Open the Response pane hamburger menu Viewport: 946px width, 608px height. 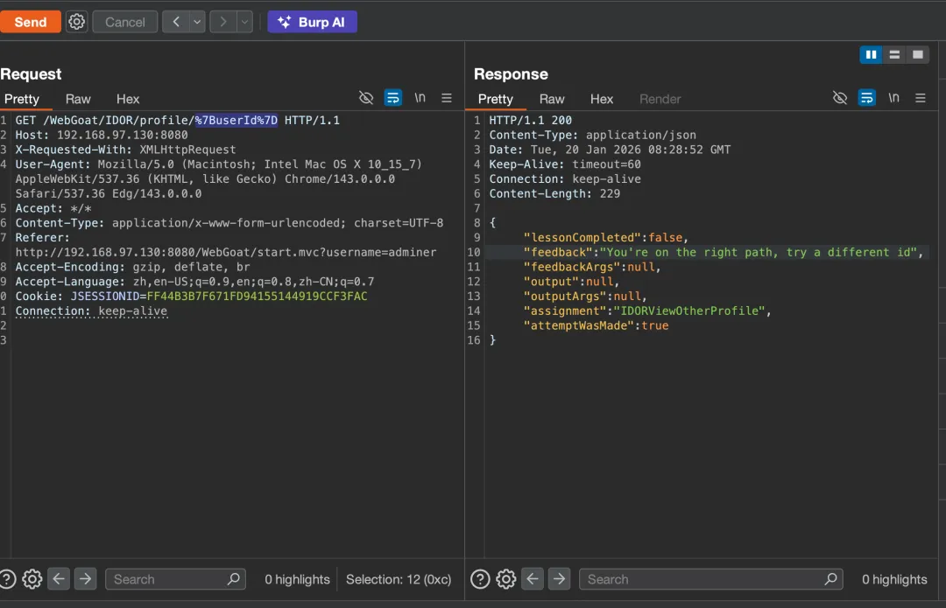point(920,98)
